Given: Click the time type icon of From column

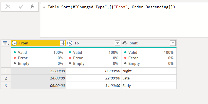Looking at the screenshot, I should pyautogui.click(x=14, y=43).
